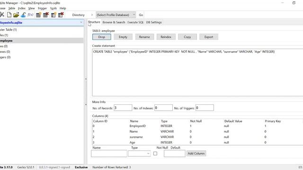This screenshot has width=303, height=170.
Task: Click the Connect Database open folder icon
Action: point(16,15)
